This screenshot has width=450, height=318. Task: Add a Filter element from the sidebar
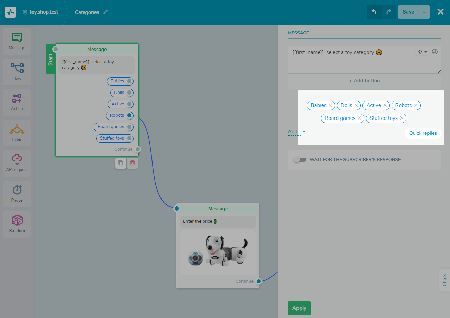point(17,133)
